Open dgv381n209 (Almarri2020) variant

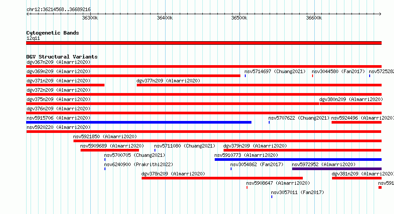coord(363,174)
